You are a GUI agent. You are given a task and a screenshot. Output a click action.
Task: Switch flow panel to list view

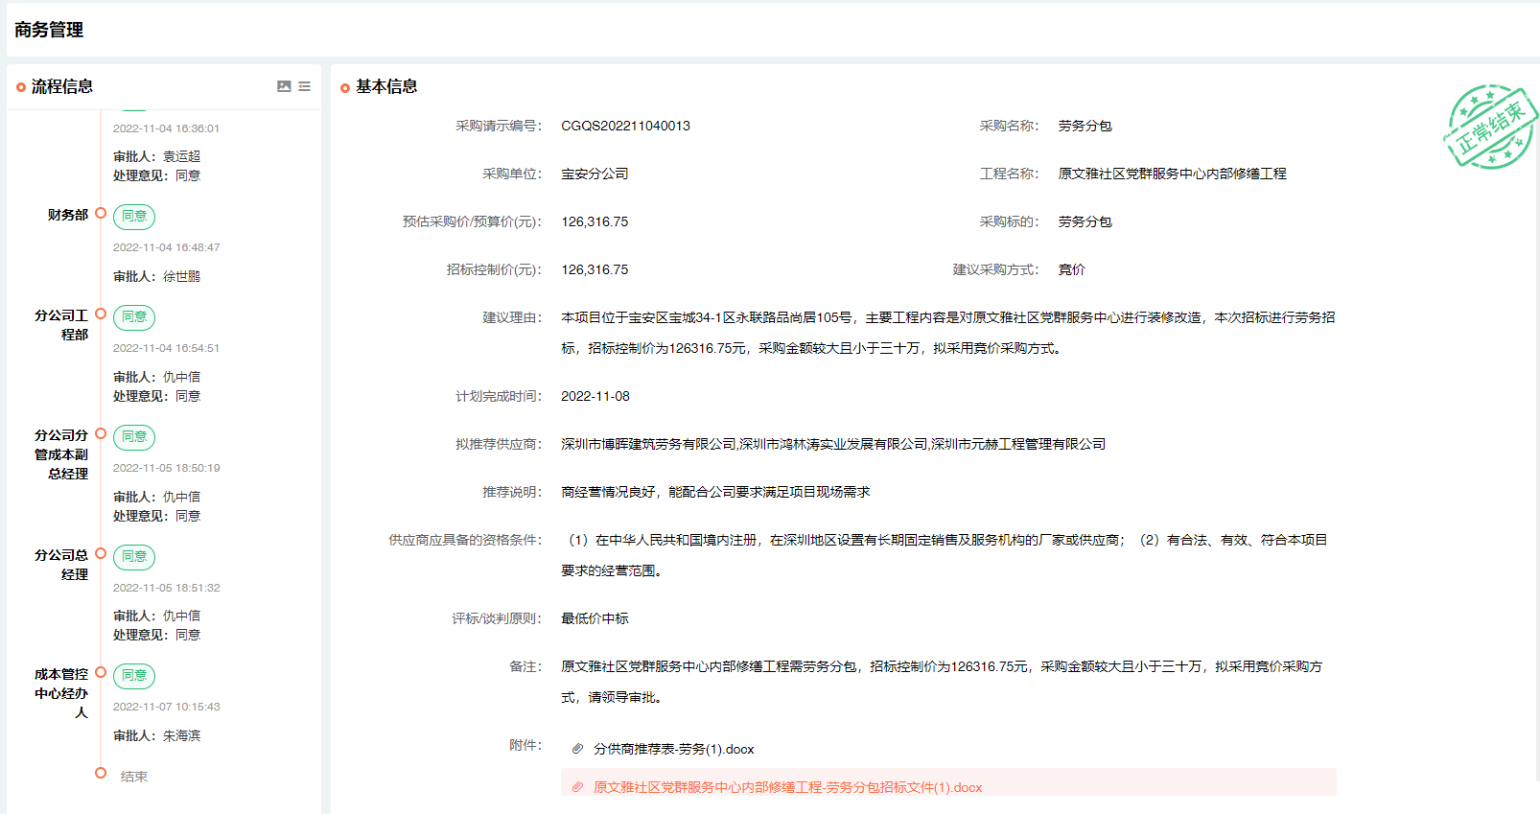pos(304,86)
